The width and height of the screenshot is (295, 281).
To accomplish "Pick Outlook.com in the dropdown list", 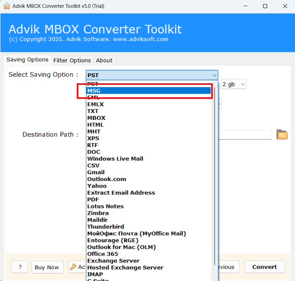I will click(148, 179).
